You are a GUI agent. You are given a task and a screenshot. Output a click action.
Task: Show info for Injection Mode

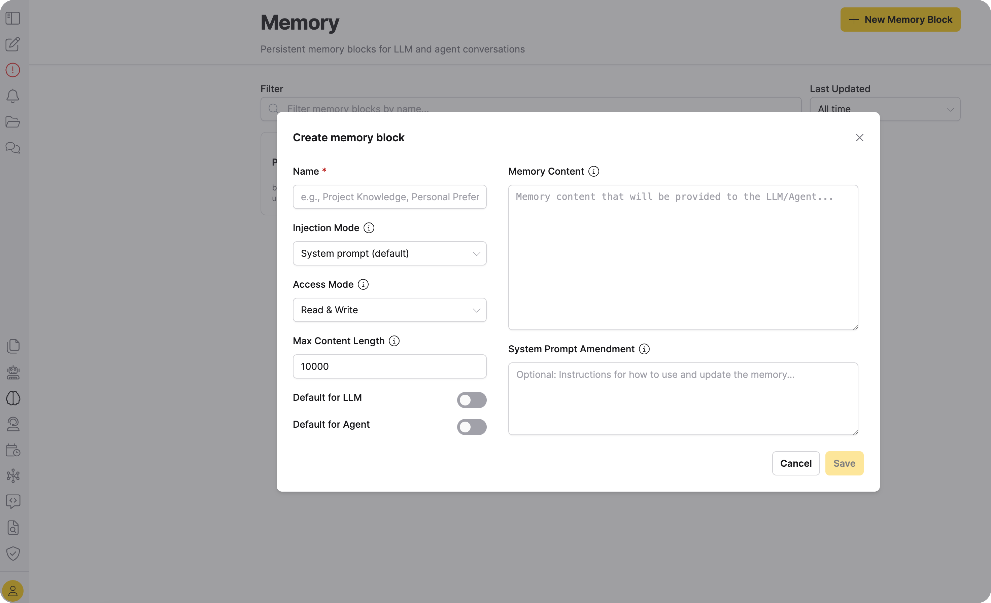[x=369, y=228]
